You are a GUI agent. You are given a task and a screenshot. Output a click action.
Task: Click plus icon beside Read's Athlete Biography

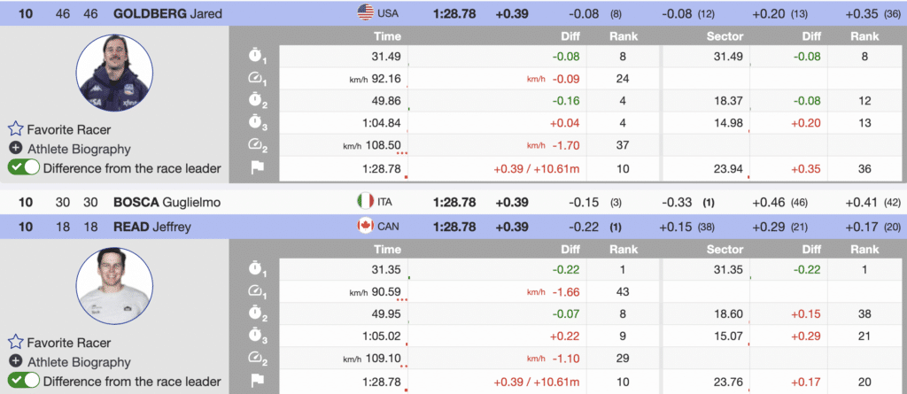click(x=15, y=361)
